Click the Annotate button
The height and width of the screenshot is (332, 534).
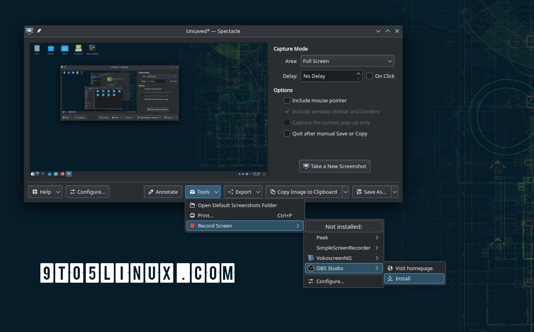coord(163,192)
